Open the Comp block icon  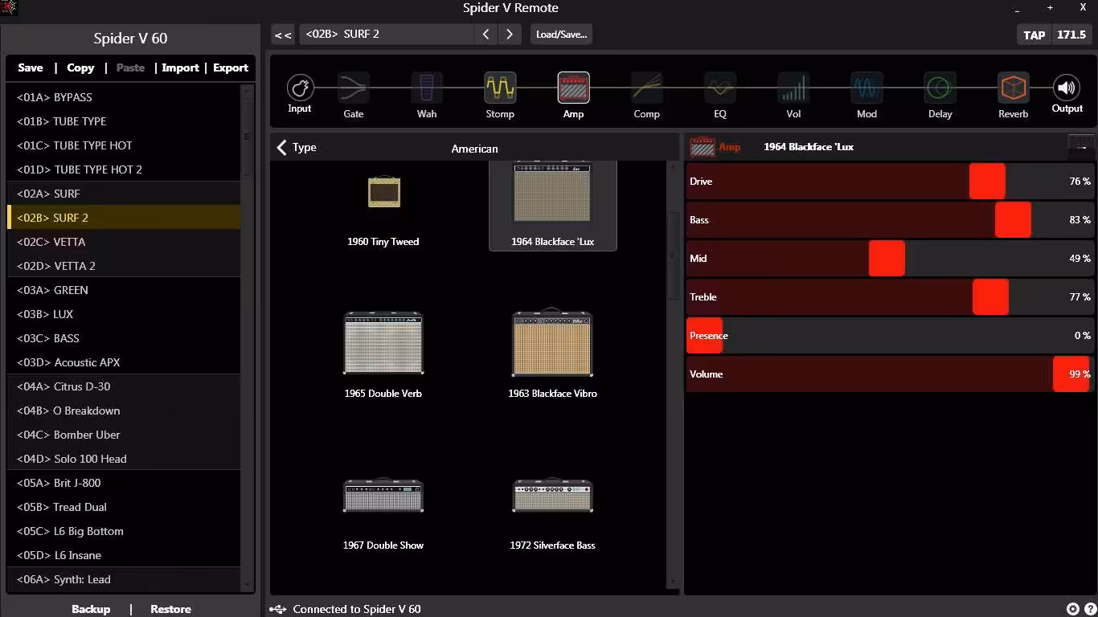[x=646, y=88]
